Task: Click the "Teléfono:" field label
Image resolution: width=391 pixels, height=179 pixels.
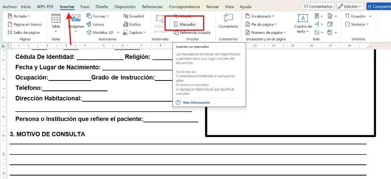Action: (x=29, y=88)
